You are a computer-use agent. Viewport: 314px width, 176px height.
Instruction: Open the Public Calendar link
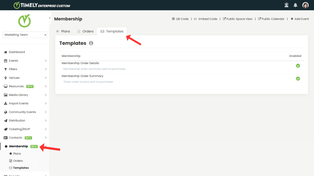pos(271,19)
